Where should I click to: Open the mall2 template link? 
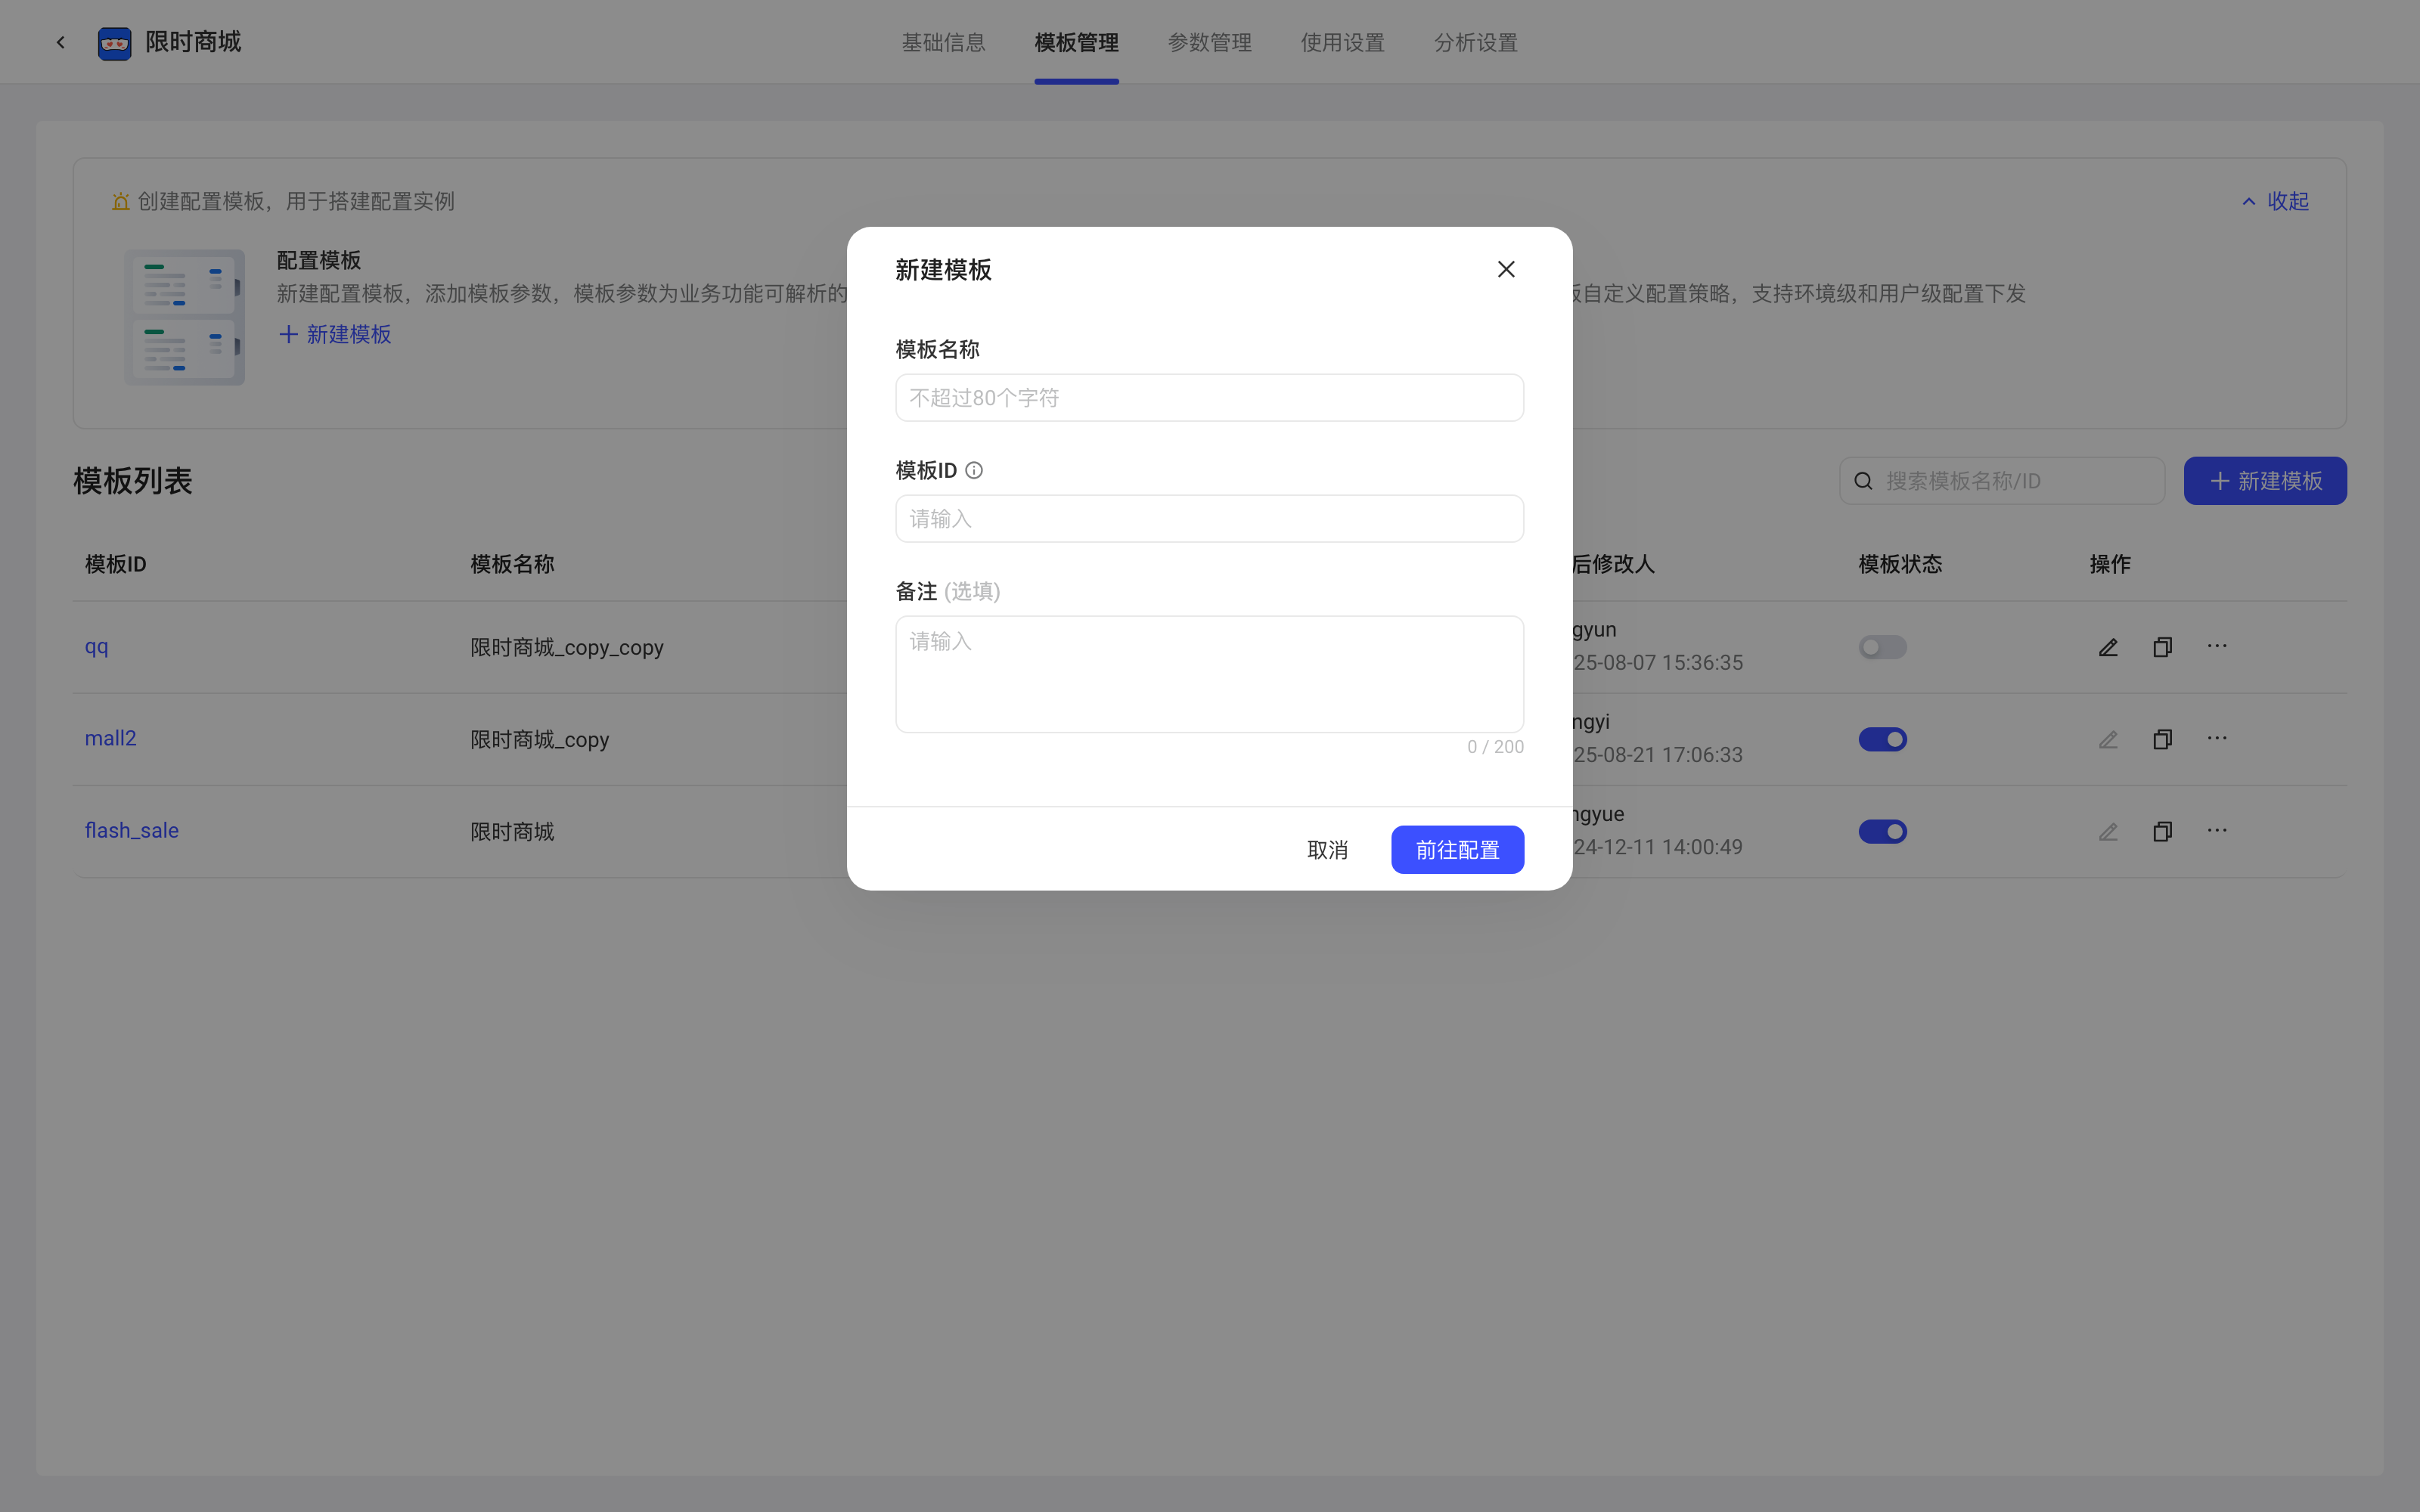coord(110,738)
